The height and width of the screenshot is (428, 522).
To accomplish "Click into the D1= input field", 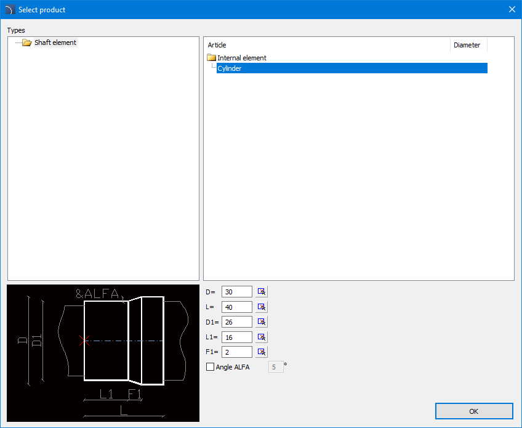I will coord(236,322).
